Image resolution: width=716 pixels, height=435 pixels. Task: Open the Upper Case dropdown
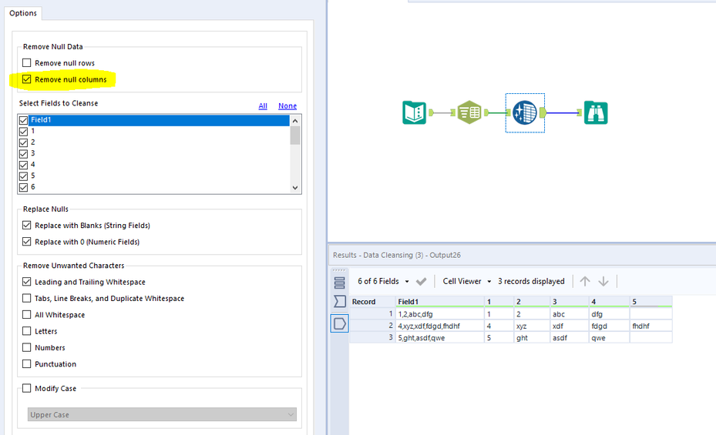162,414
